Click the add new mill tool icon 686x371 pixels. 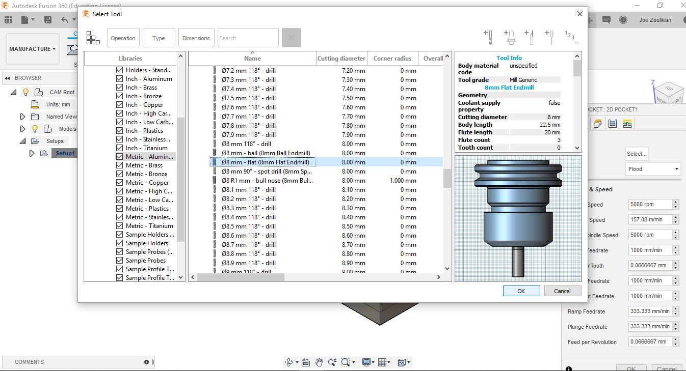tap(488, 37)
